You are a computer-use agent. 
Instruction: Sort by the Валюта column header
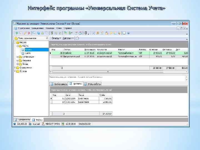[x=144, y=50]
